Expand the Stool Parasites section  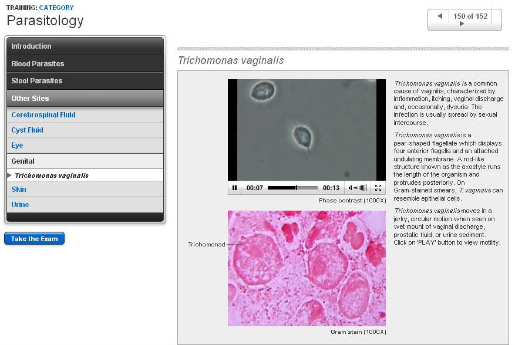pyautogui.click(x=85, y=81)
